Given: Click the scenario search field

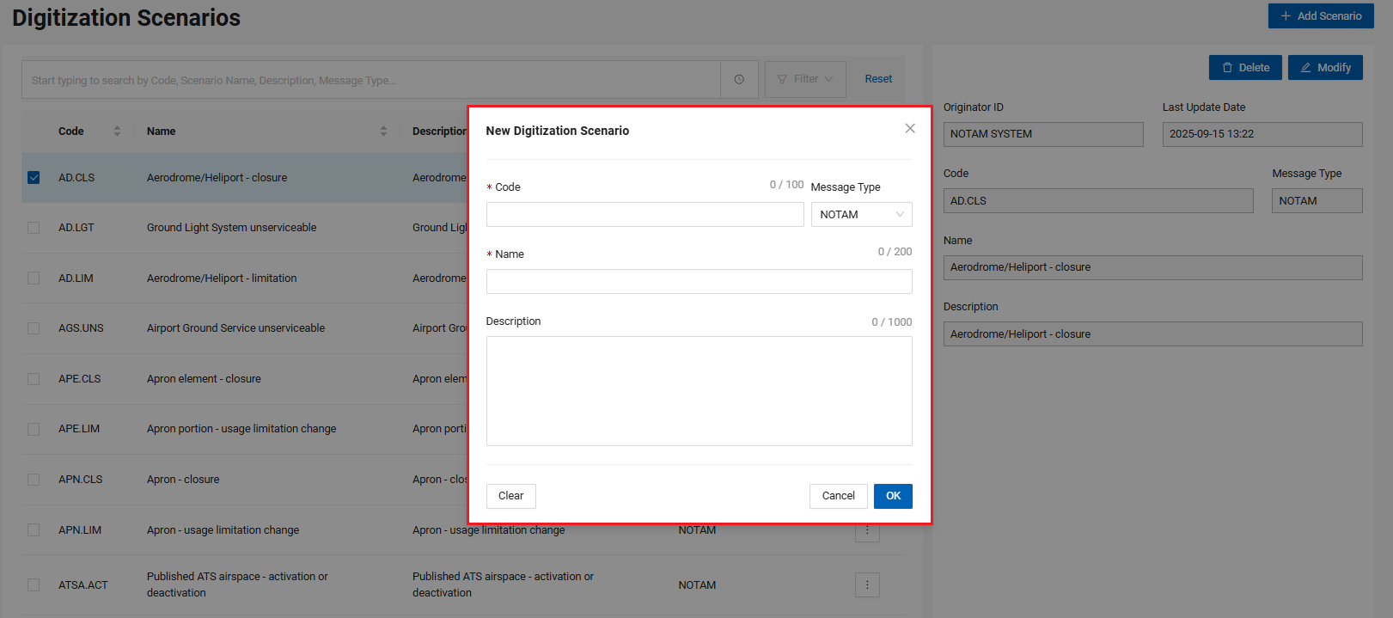Looking at the screenshot, I should (370, 79).
